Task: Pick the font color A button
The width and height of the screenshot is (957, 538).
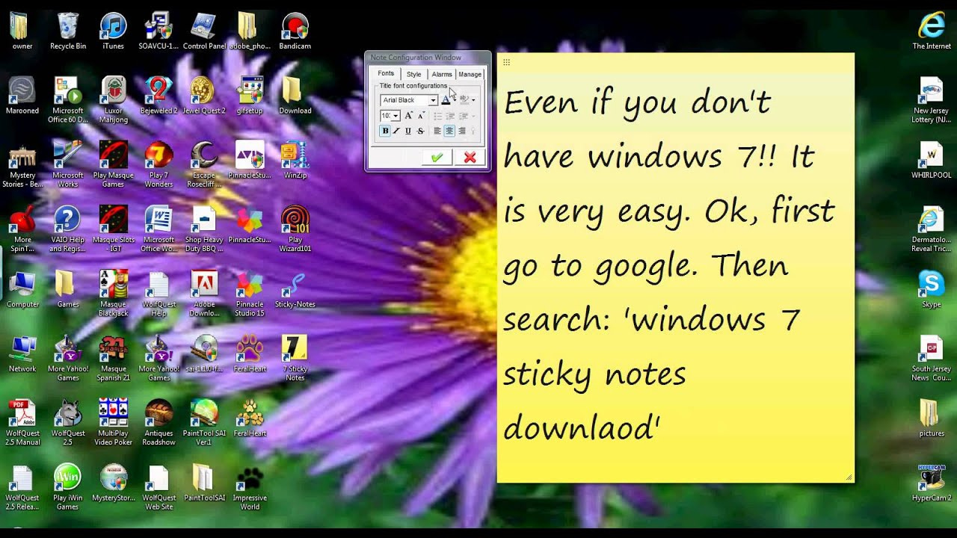Action: pyautogui.click(x=446, y=99)
